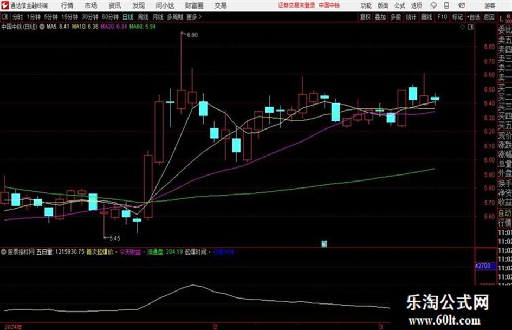Click the 复权 toolbar button
Image resolution: width=512 pixels, height=330 pixels.
tap(365, 17)
